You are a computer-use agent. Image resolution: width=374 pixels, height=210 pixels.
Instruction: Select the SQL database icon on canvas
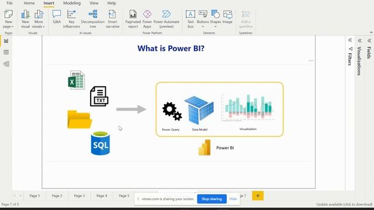101,143
